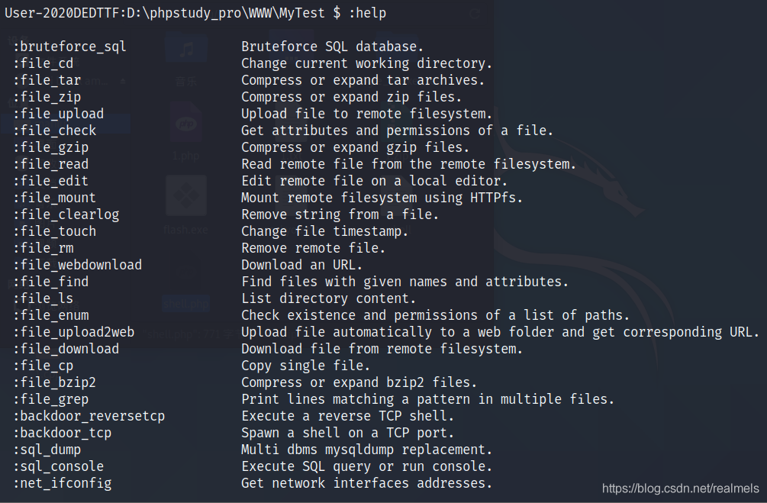Click the :file_grep command entry
This screenshot has width=767, height=503.
(51, 400)
